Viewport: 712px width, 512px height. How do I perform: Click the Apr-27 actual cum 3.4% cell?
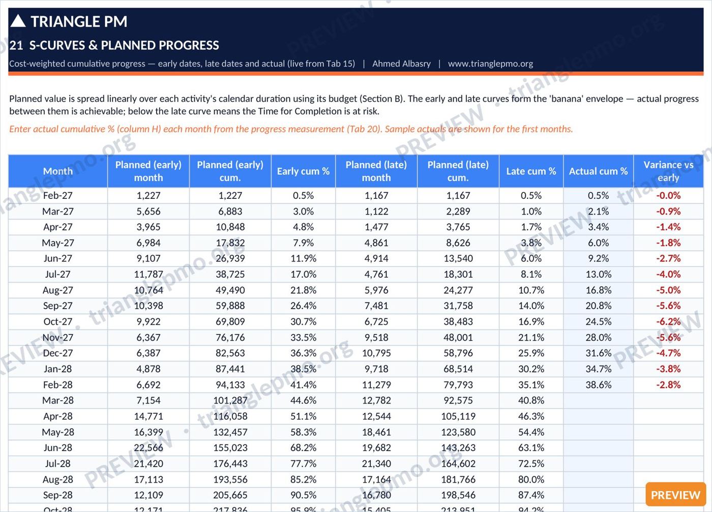(x=598, y=227)
